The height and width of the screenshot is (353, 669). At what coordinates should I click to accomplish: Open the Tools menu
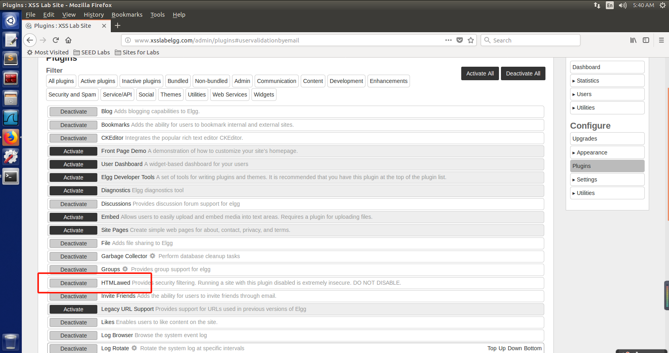click(157, 15)
